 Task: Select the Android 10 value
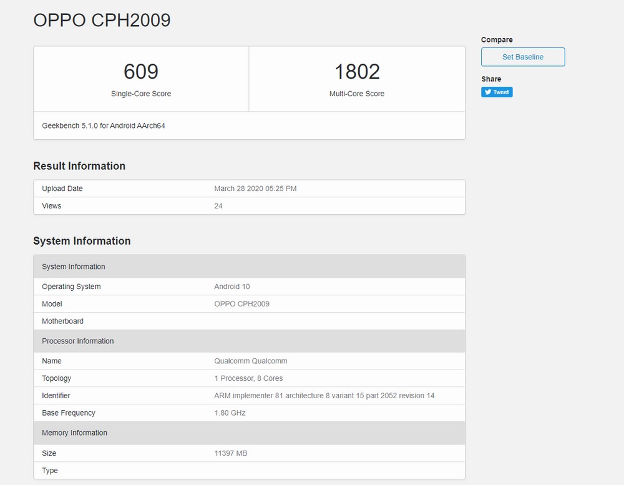point(232,287)
